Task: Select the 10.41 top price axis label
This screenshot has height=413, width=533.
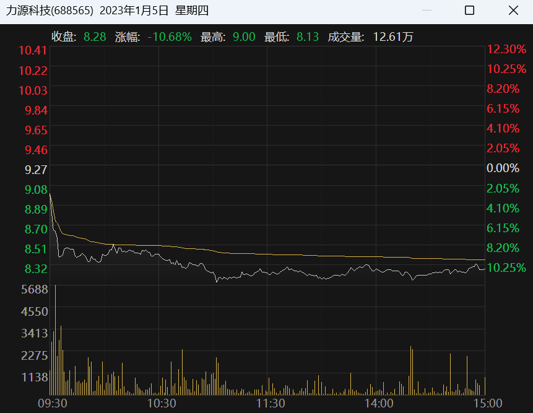Action: click(x=33, y=50)
